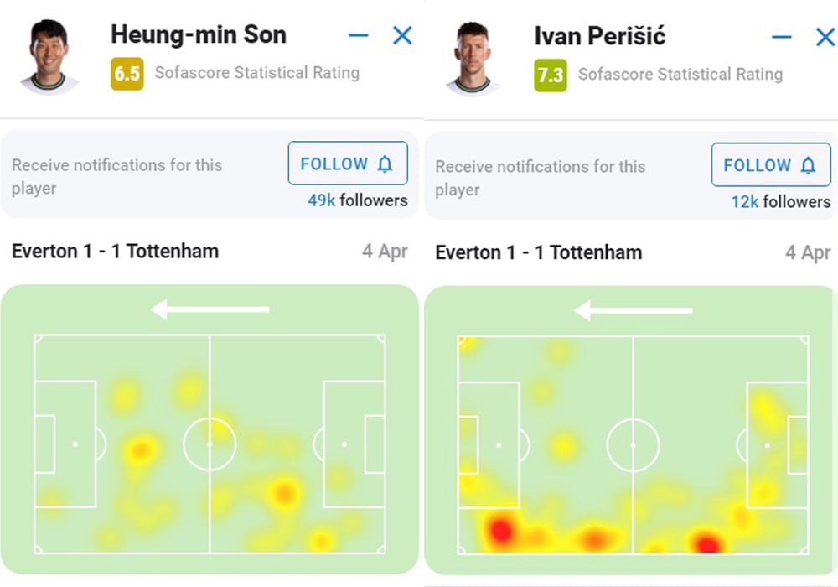Open Heung-min Son's name heading

(x=199, y=34)
